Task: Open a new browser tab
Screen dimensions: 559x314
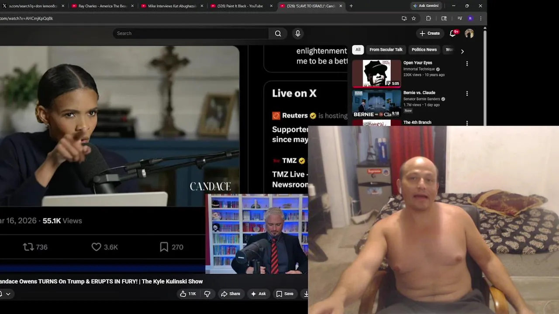Action: click(x=351, y=6)
